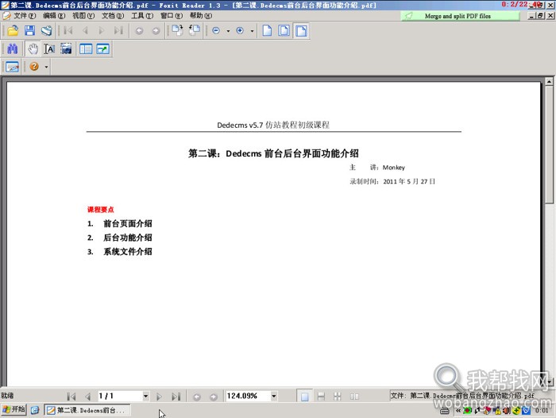556x418 pixels.
Task: Open a file with the folder icon
Action: click(13, 31)
